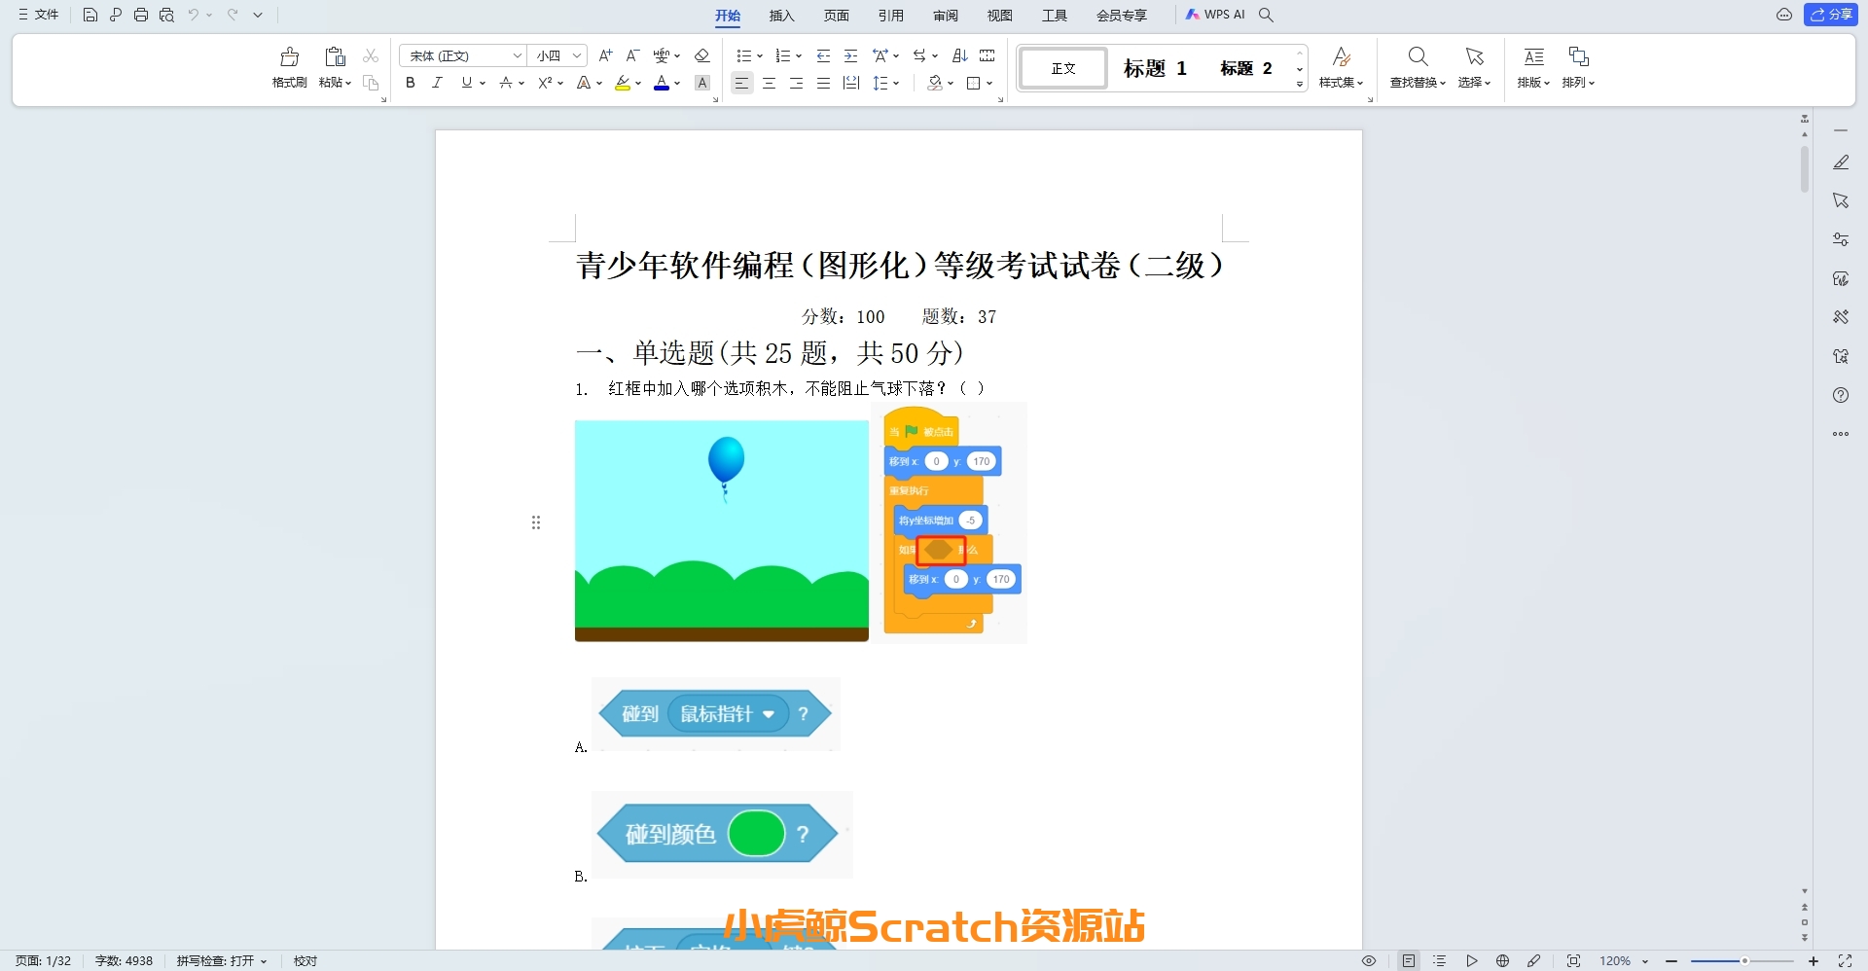Click the Style Set (样式集) icon
The width and height of the screenshot is (1868, 971).
[1341, 56]
